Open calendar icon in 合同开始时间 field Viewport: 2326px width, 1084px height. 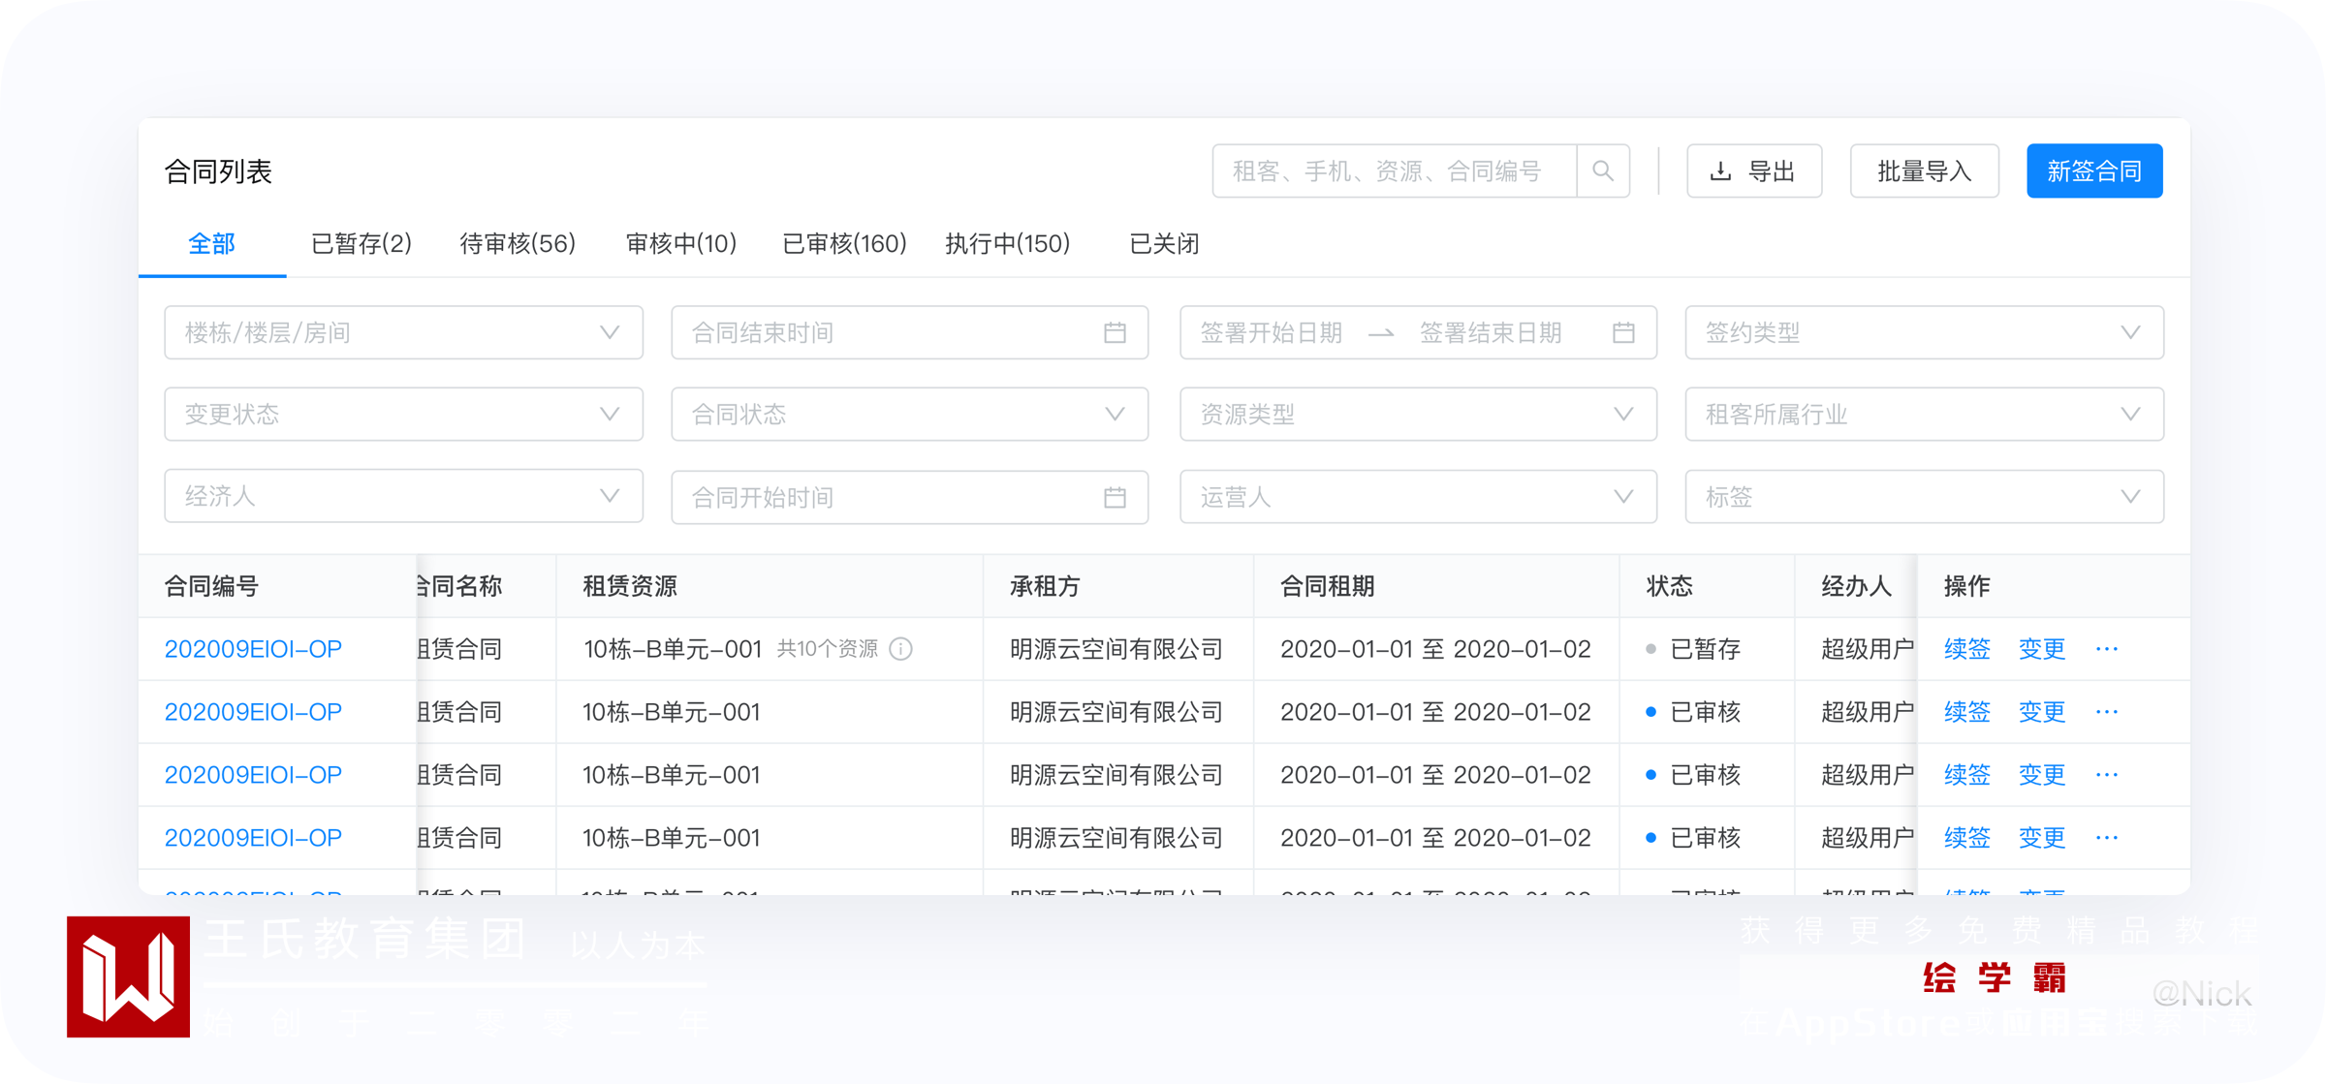tap(1115, 498)
